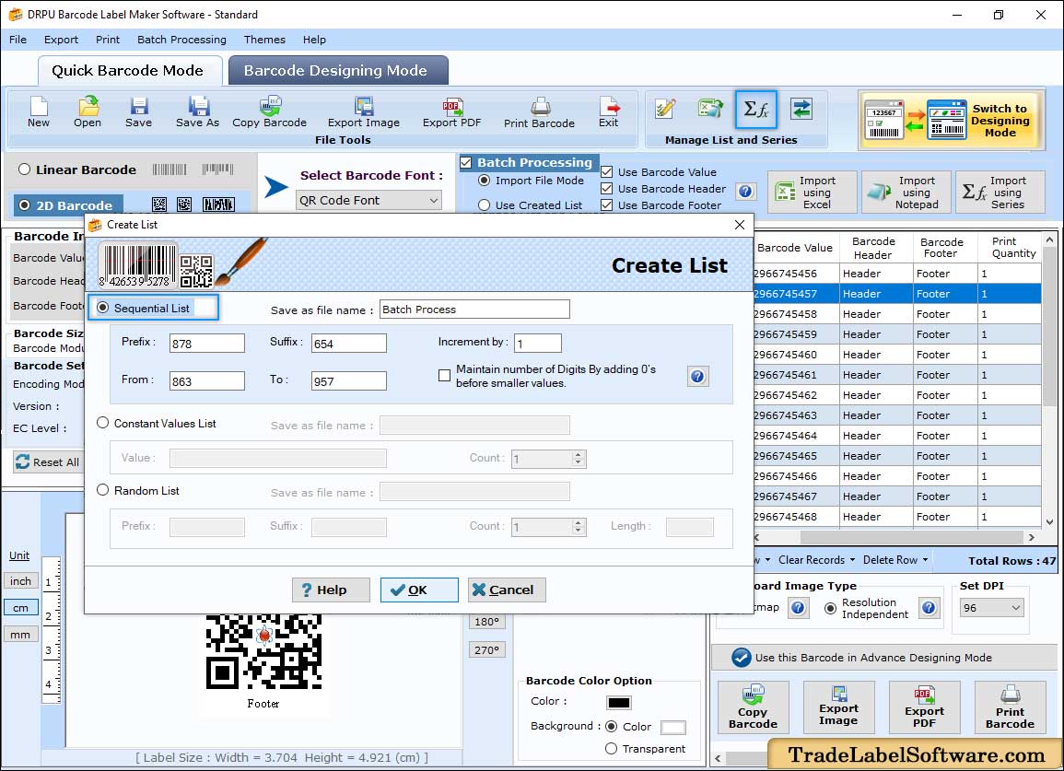Switch to Barcode Designing Mode tab
Image resolution: width=1064 pixels, height=771 pixels.
338,71
